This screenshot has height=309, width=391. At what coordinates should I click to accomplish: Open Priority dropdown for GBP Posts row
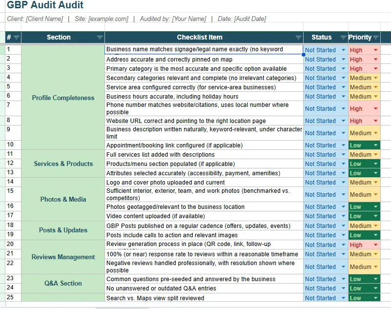375,226
